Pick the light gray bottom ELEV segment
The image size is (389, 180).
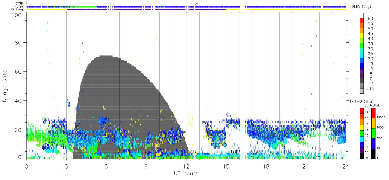click(x=362, y=90)
